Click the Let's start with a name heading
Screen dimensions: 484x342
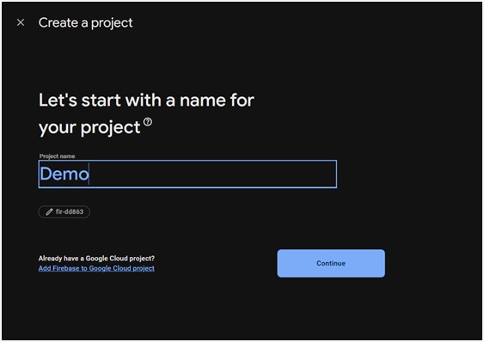click(x=146, y=101)
